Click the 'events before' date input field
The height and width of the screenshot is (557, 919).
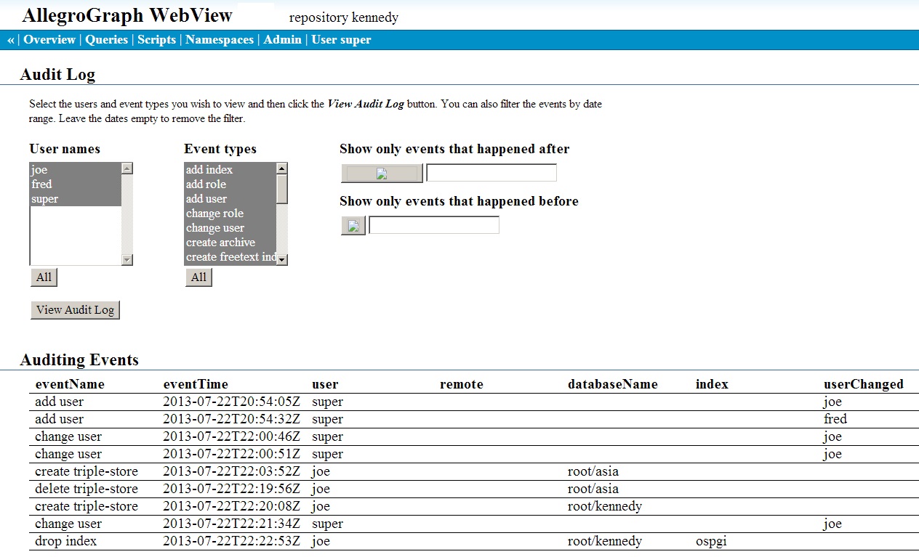tap(433, 224)
